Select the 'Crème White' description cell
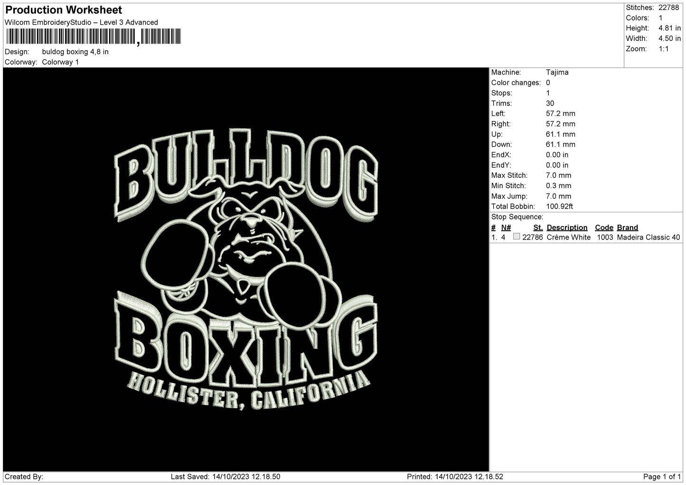 (569, 238)
